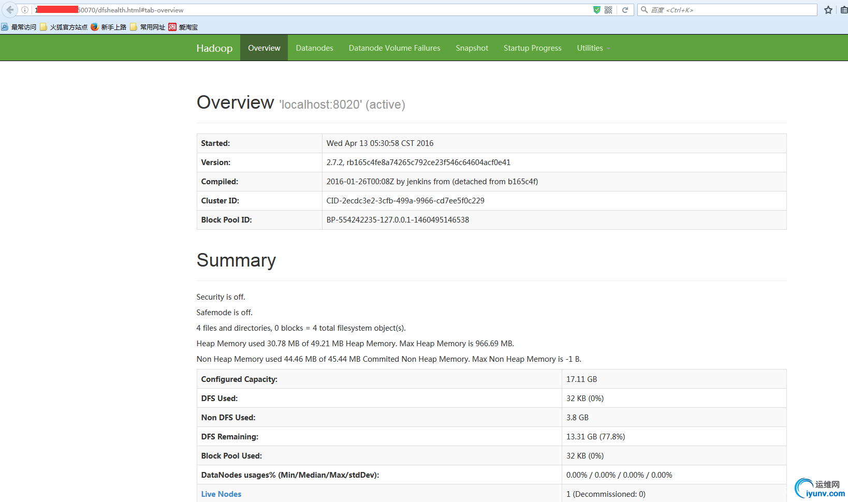Click the Overview 'localhost:8020' heading
Screen dimensions: 848x502
pos(301,102)
